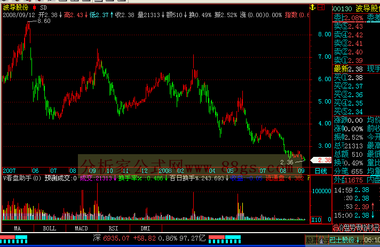380x247 pixels.
Task: Click the 06:10 clock in status bar
Action: click(x=372, y=240)
